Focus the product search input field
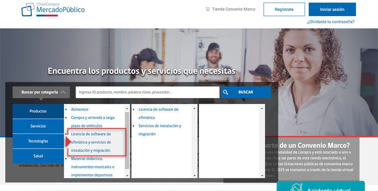The image size is (378, 191). [147, 92]
